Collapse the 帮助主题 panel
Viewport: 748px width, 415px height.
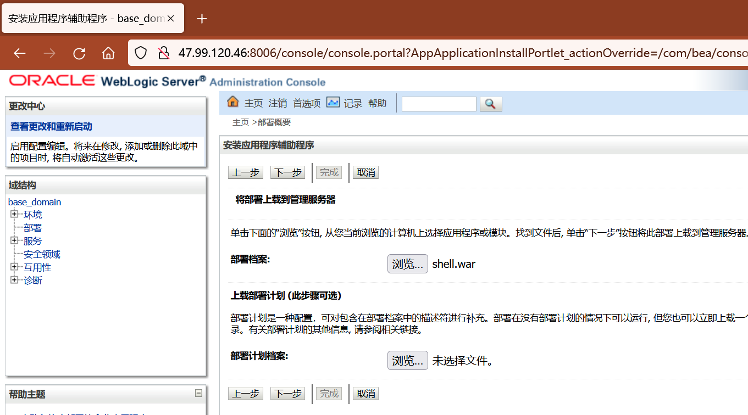point(198,394)
